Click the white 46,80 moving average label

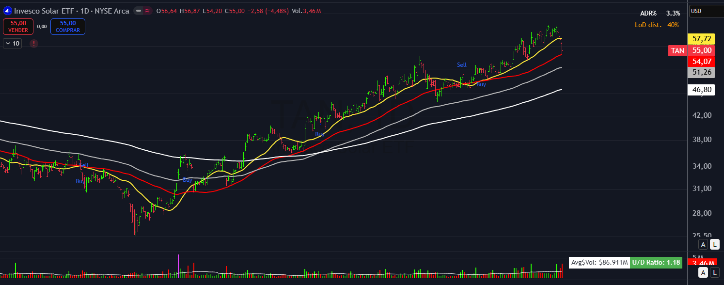702,90
